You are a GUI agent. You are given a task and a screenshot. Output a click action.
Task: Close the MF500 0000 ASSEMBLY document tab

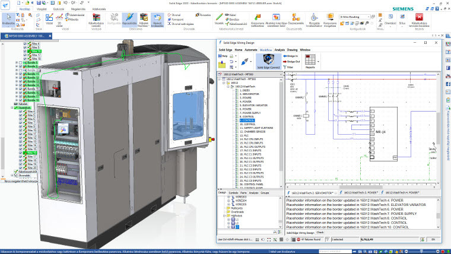(x=50, y=36)
